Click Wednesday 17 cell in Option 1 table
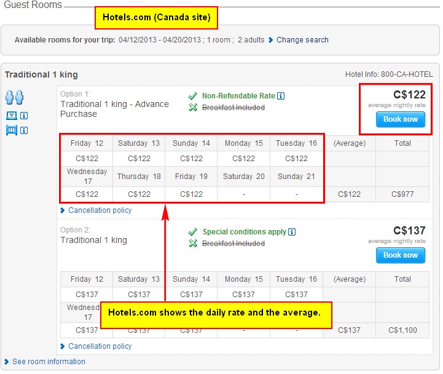 (x=87, y=177)
